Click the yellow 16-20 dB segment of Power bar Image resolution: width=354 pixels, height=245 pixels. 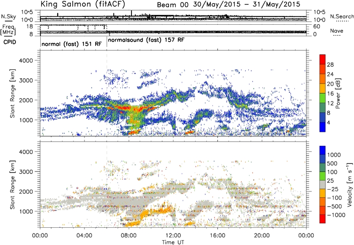pyautogui.click(x=323, y=88)
